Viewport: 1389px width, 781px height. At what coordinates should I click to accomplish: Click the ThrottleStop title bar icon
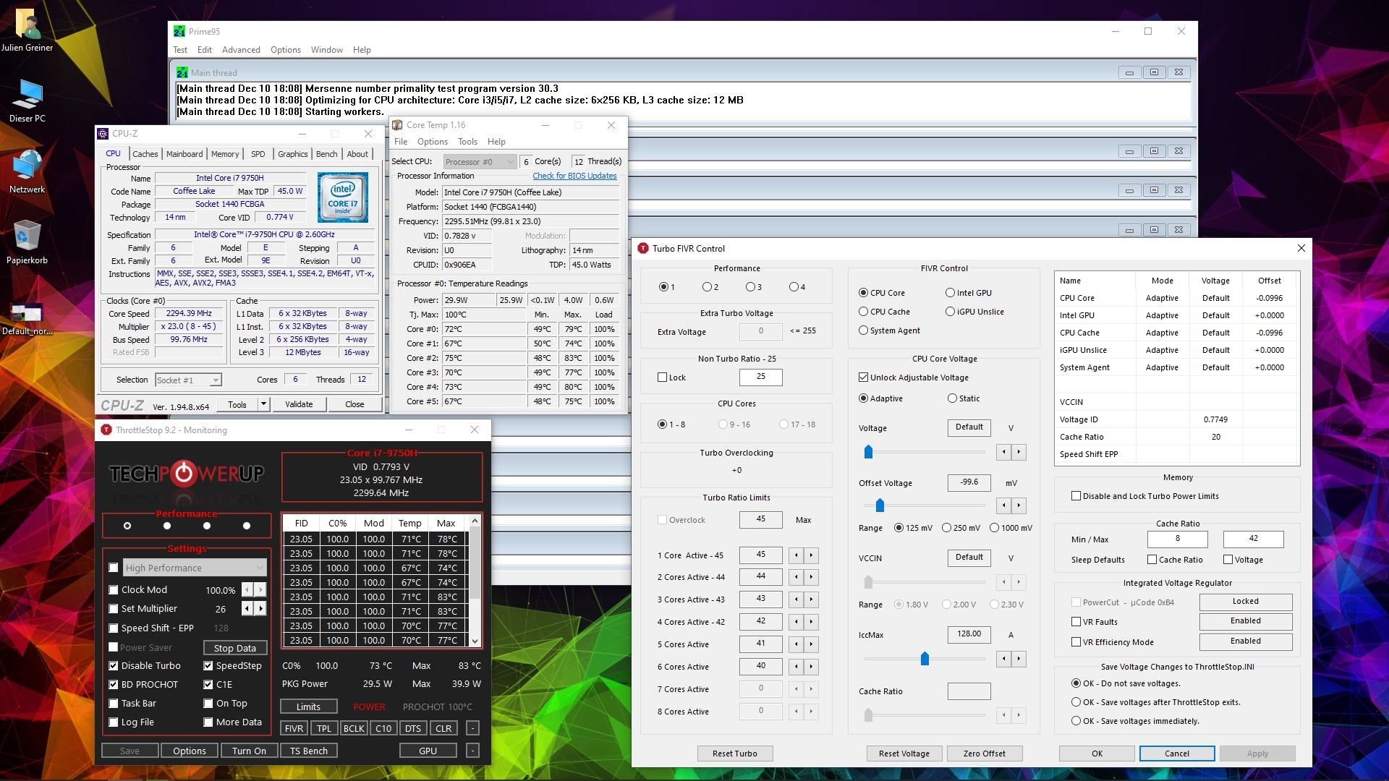click(x=106, y=430)
